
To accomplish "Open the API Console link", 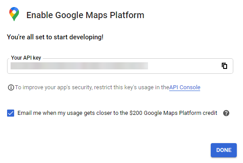I will tap(185, 87).
